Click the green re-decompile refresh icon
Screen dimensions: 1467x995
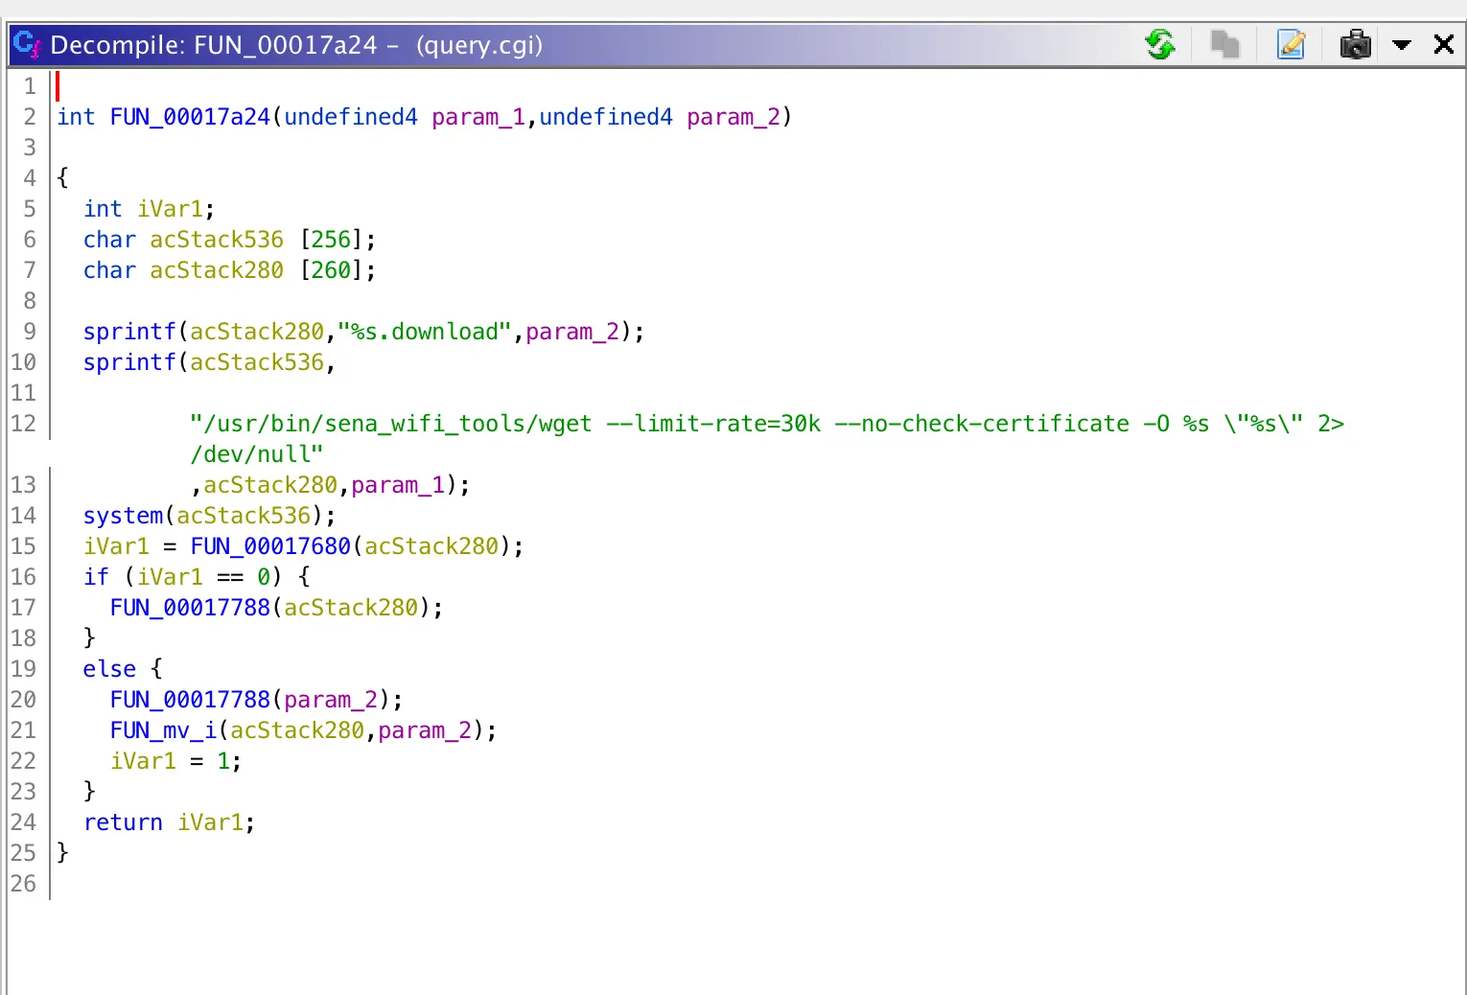[x=1160, y=44]
